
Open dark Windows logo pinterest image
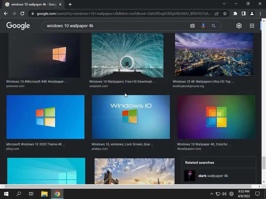44,55
